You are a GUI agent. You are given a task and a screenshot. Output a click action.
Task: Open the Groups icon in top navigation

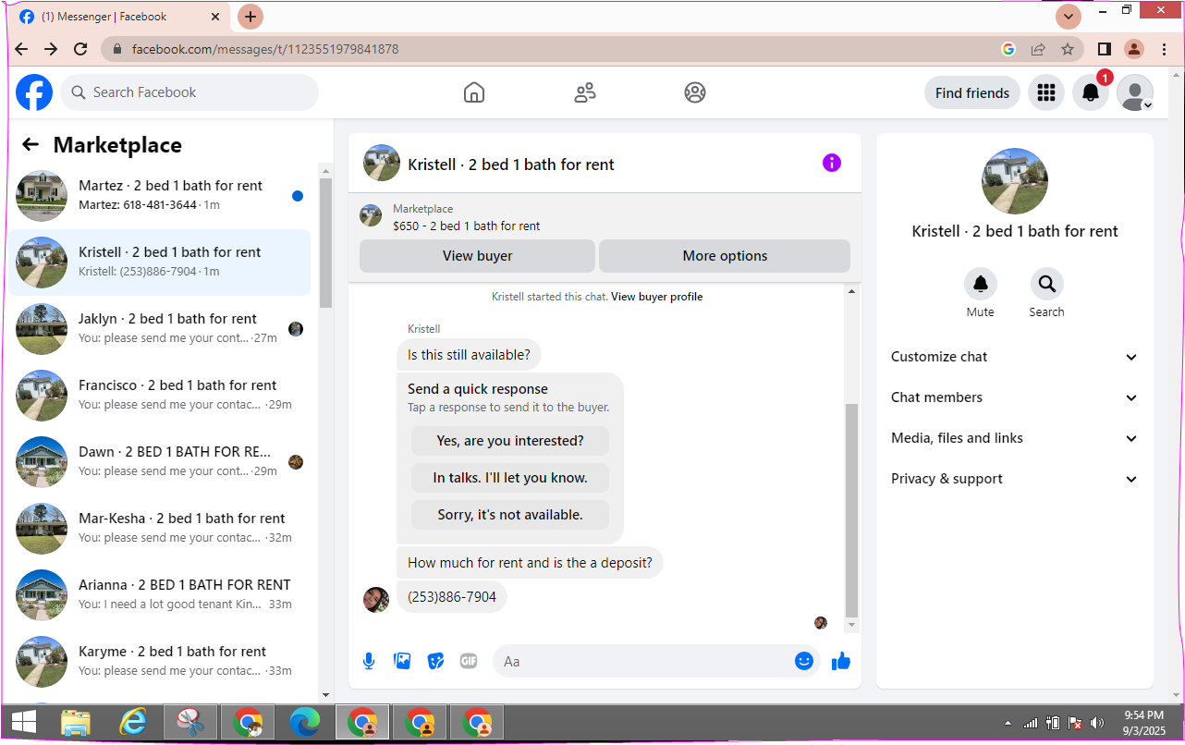point(695,92)
